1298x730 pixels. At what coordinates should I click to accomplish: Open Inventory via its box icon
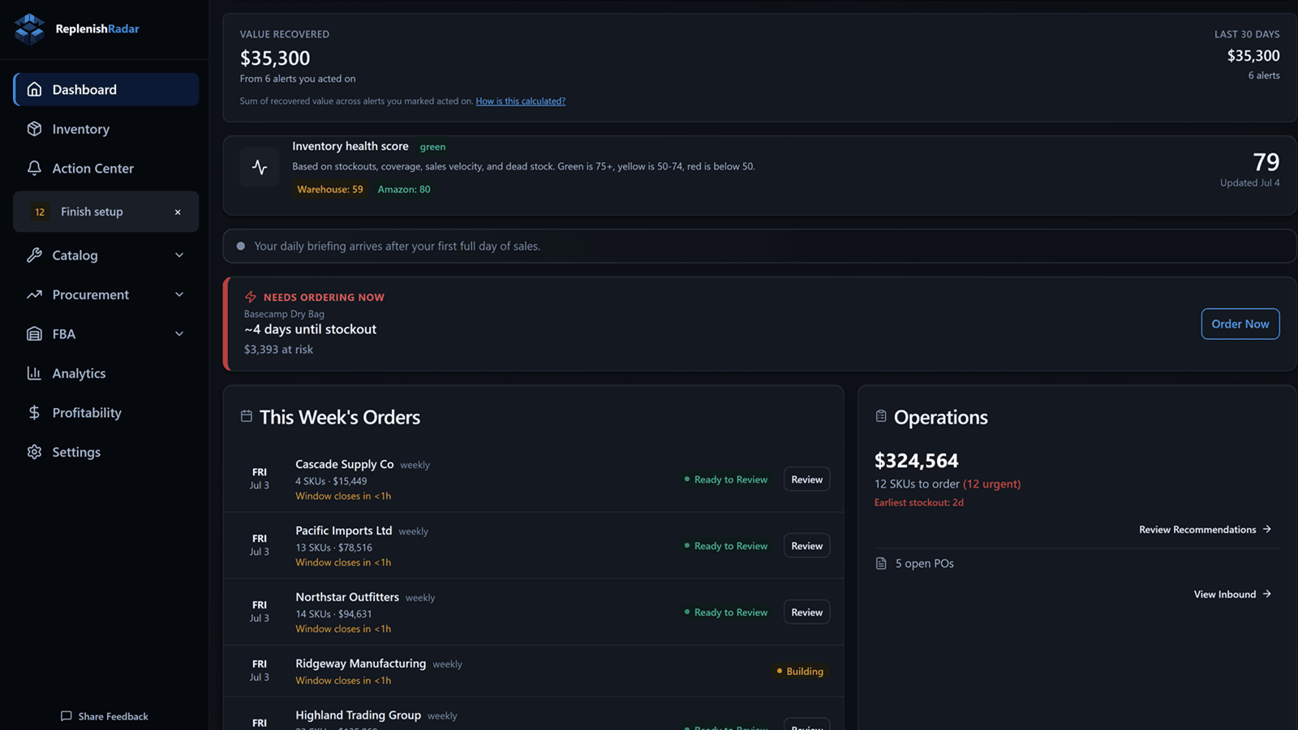(34, 129)
